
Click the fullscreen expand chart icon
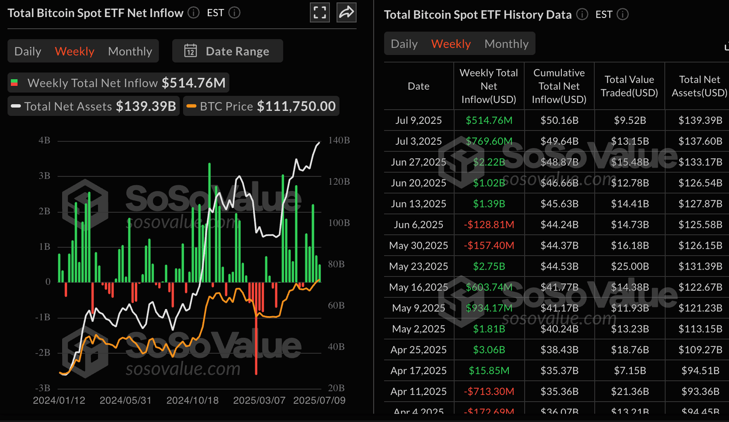320,12
